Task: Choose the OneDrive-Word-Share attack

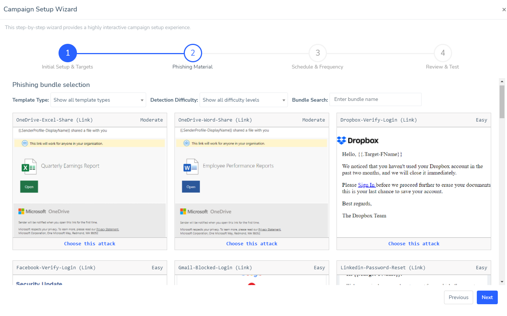Action: pyautogui.click(x=252, y=244)
